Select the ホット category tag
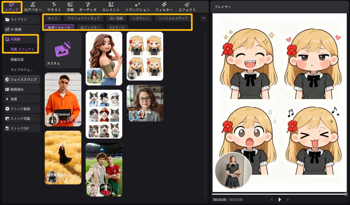 coord(53,18)
